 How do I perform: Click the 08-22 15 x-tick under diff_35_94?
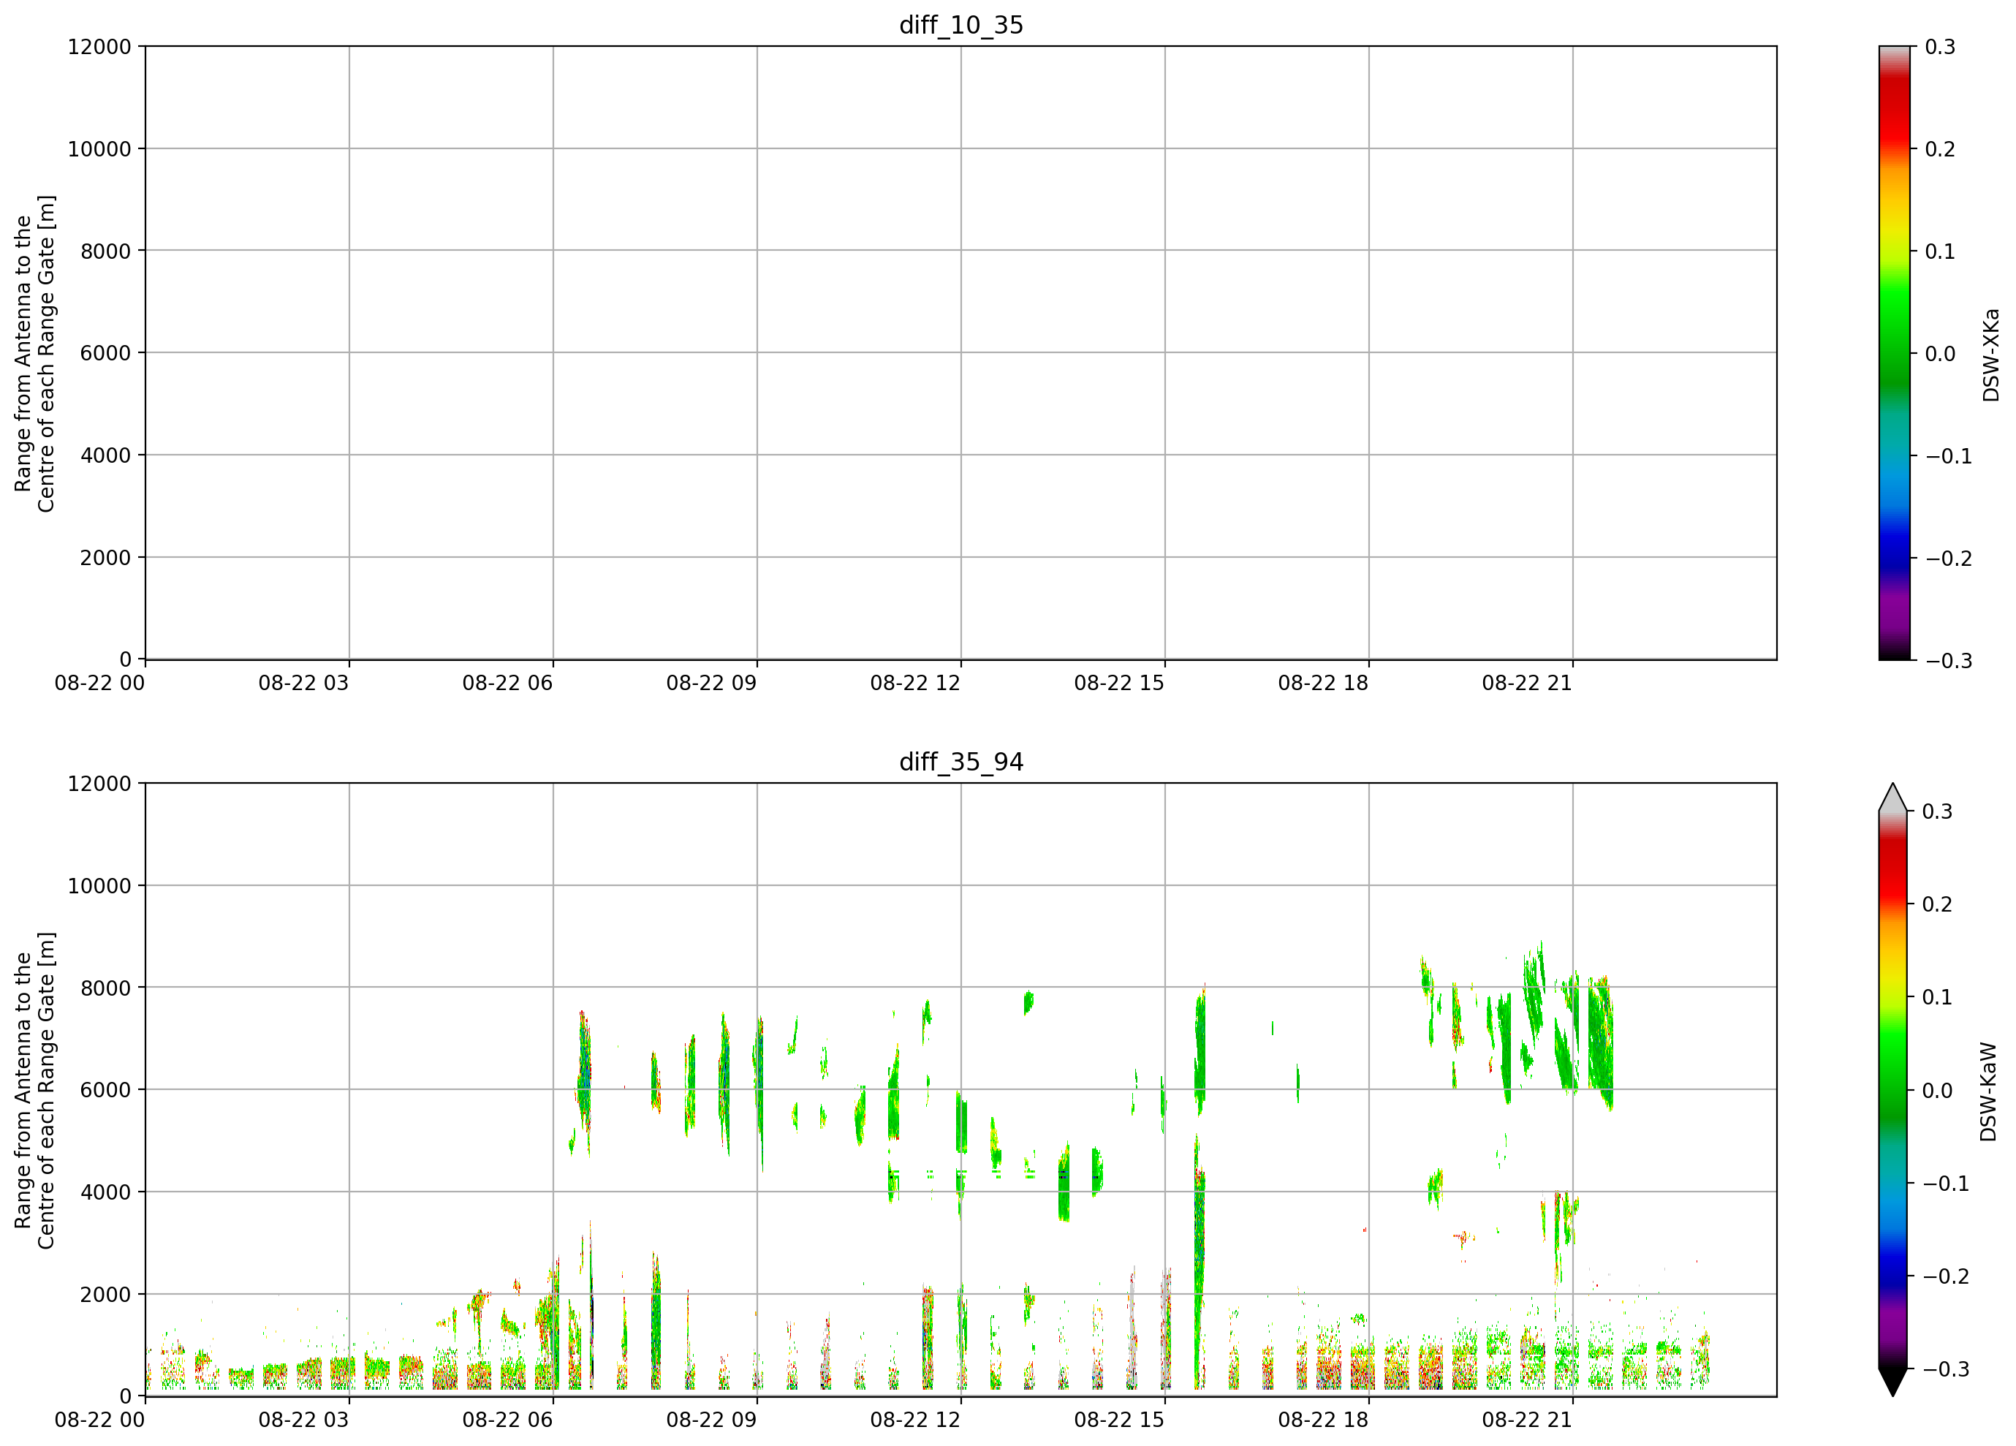tap(1119, 1420)
